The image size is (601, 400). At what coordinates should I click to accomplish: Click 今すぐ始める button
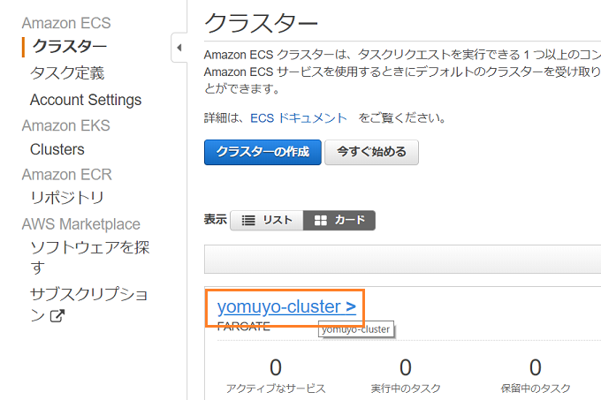coord(371,153)
